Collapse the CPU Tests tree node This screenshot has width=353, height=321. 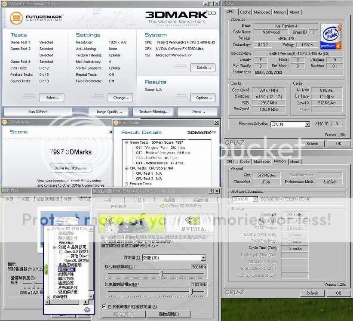pos(126,168)
